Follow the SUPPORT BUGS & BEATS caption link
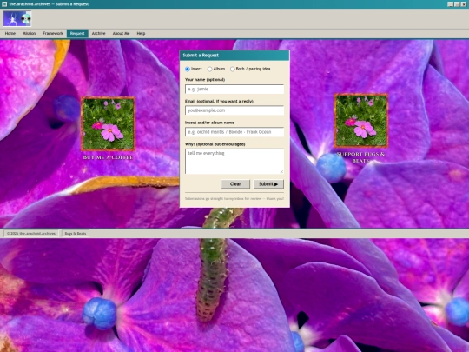Screen dimensions: 469x352 [360, 157]
